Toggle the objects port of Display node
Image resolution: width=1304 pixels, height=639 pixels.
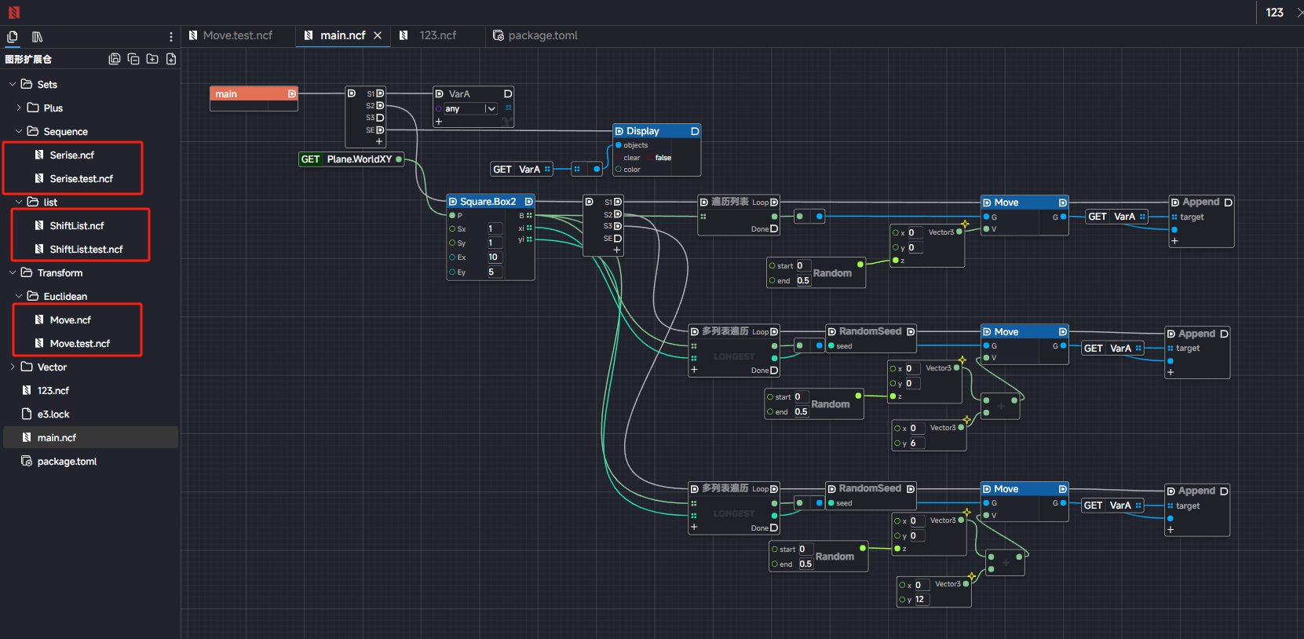(619, 145)
